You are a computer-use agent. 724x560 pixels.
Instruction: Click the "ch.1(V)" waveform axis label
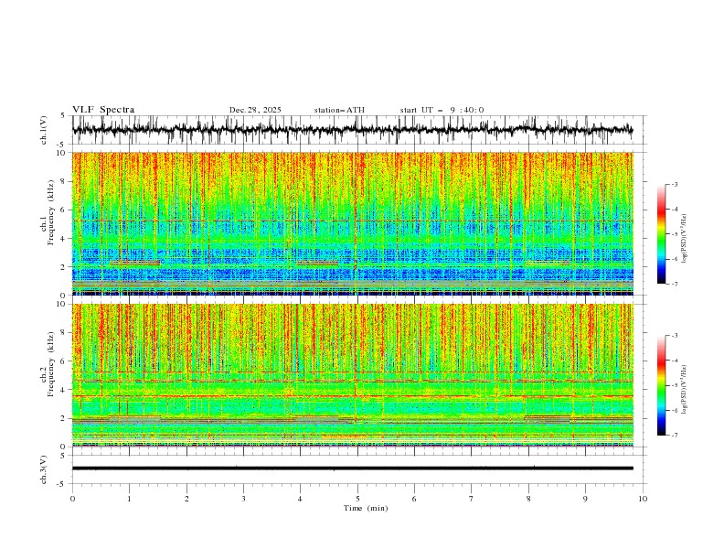pyautogui.click(x=44, y=130)
